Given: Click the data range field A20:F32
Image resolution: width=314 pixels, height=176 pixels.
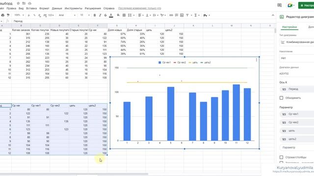Looking at the screenshot, I should click(296, 74).
